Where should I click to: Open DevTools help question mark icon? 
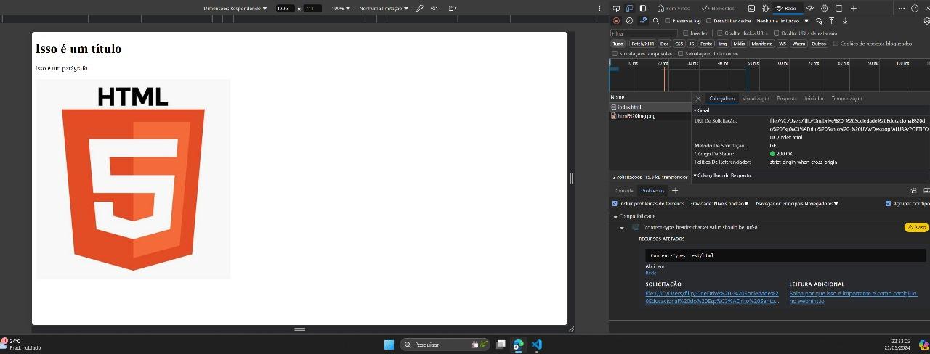tap(915, 8)
